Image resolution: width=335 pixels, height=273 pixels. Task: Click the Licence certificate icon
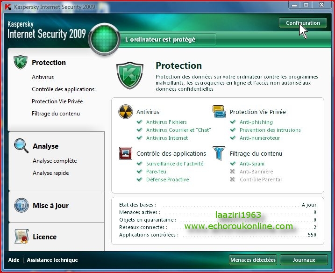(21, 237)
